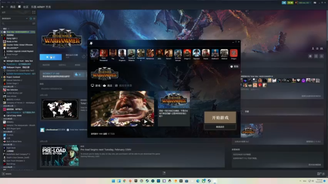Select Call of Duty: WWII in library
This screenshot has width=328, height=184.
12,116
